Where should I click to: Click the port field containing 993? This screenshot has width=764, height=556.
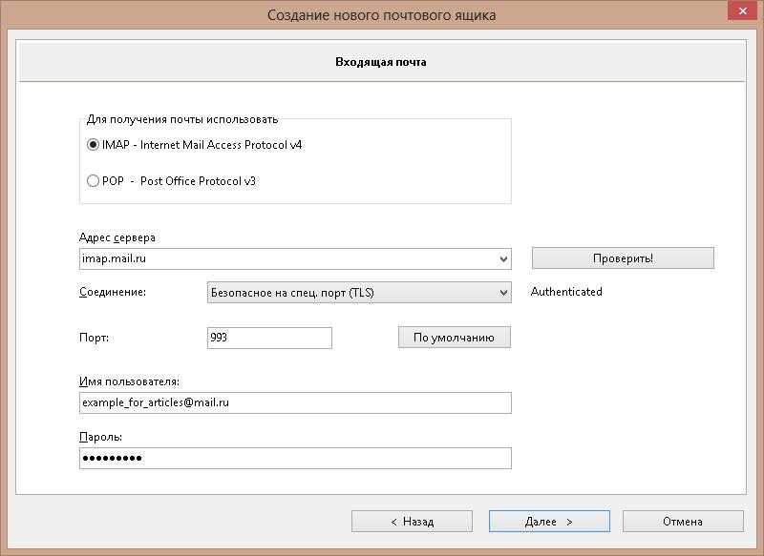coord(269,338)
